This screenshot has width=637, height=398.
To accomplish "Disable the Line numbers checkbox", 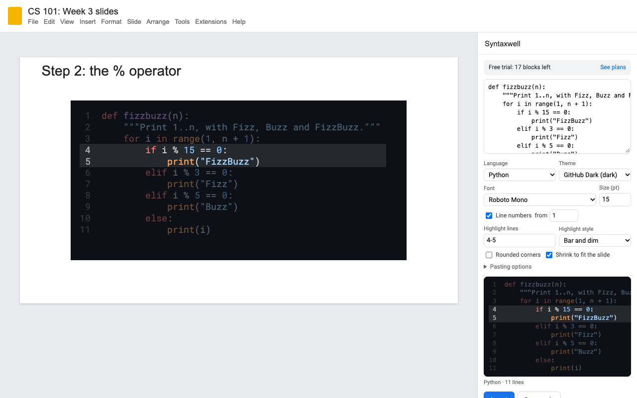I will (x=489, y=215).
